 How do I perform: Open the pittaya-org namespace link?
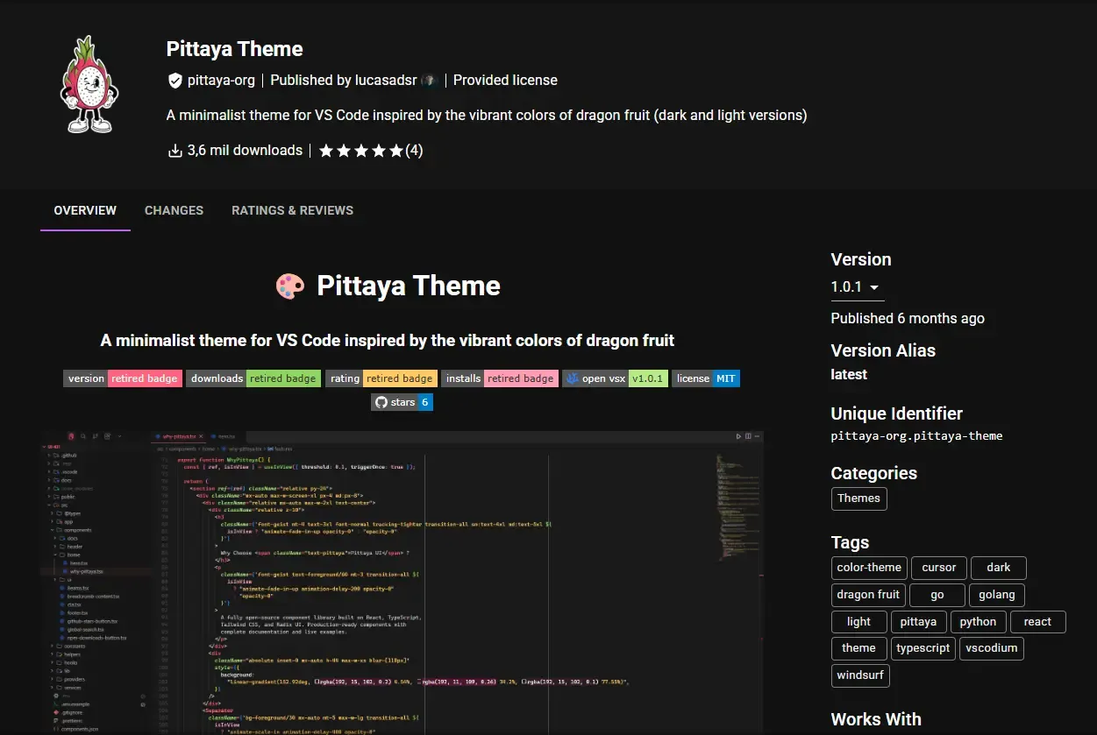pos(221,81)
